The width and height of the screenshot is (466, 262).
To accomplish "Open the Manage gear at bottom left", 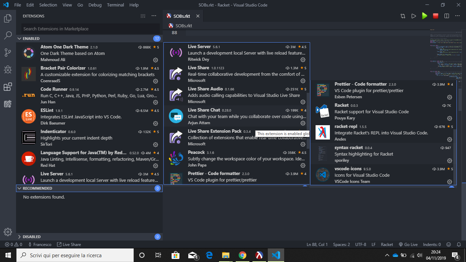I will (x=8, y=232).
